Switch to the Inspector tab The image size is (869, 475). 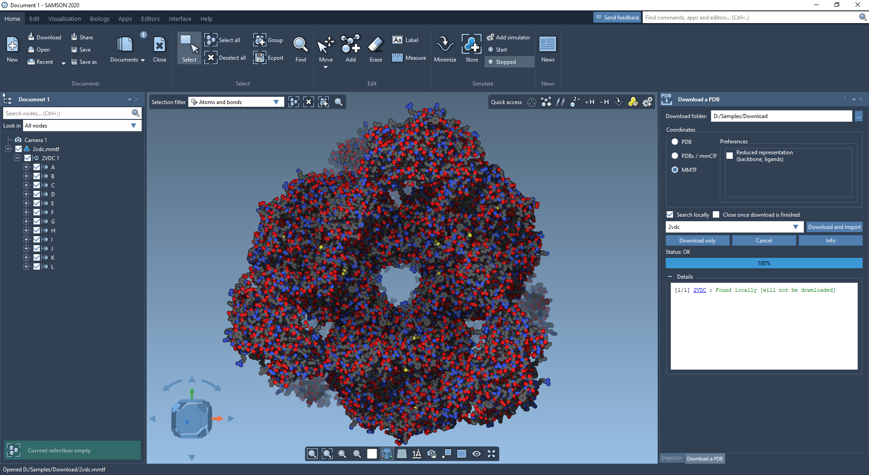(x=672, y=458)
